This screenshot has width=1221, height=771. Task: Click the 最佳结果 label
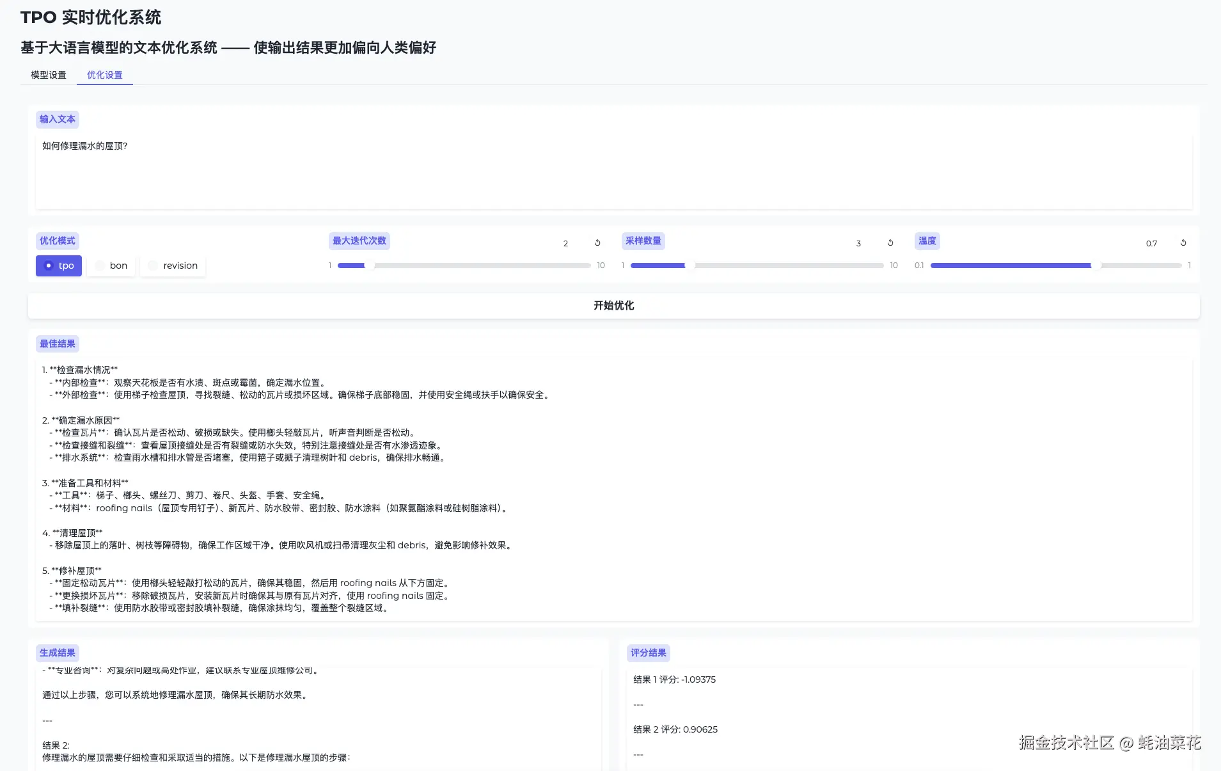[58, 344]
